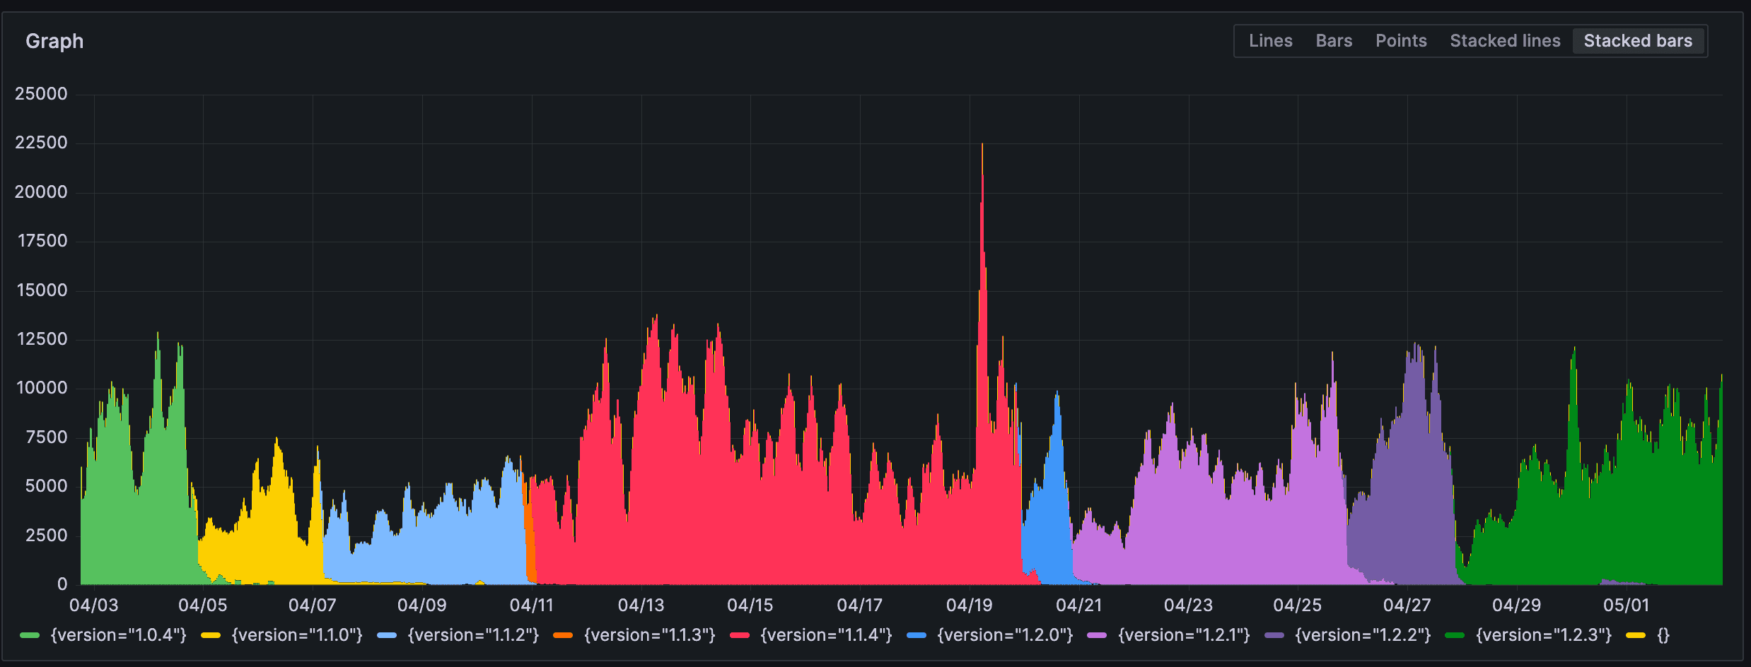1751x667 pixels.
Task: Select the version 1.2.3 legend label
Action: [x=1544, y=634]
